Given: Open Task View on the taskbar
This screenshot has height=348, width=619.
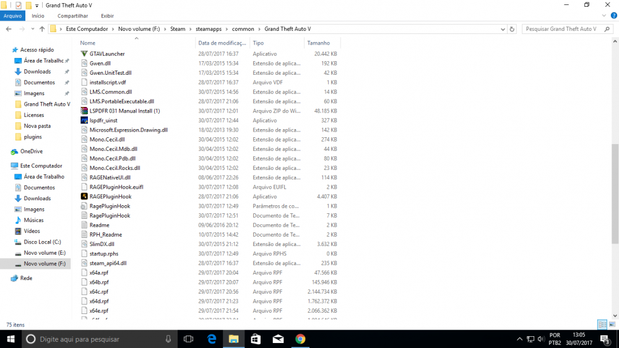Looking at the screenshot, I should (188, 339).
